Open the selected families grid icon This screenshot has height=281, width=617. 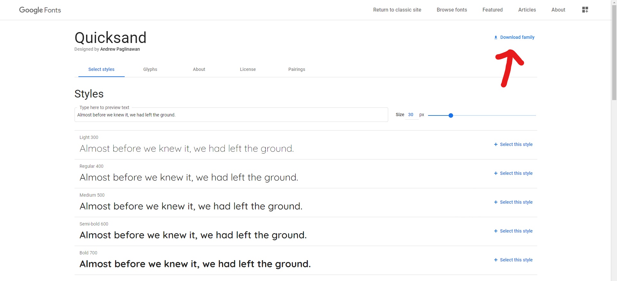click(x=585, y=10)
